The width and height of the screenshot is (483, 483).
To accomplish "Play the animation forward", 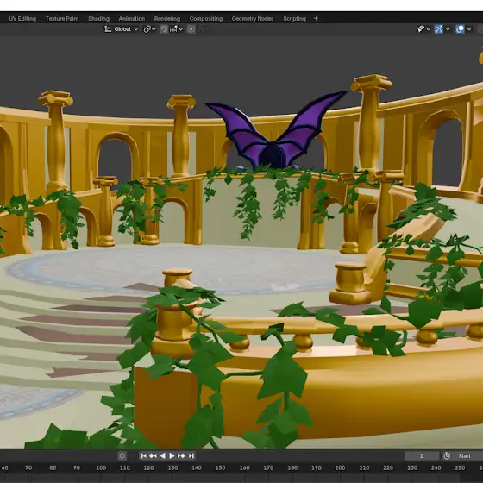I will point(172,455).
